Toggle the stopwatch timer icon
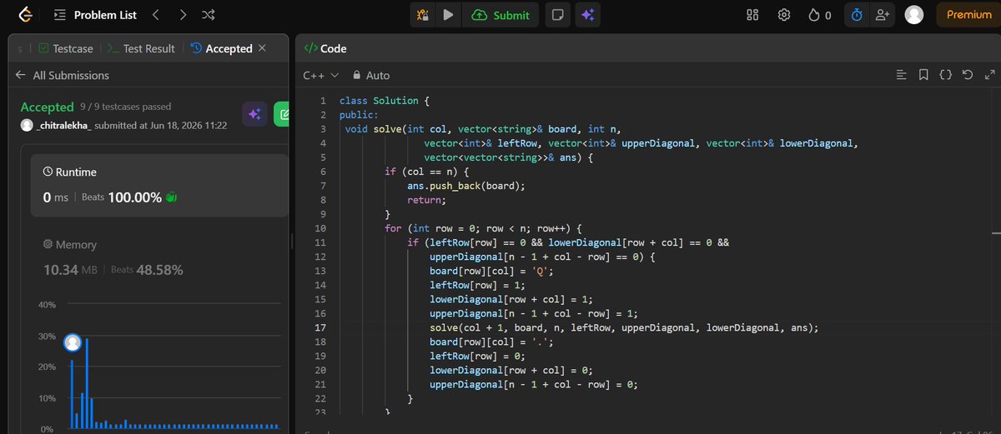1001x434 pixels. 857,15
